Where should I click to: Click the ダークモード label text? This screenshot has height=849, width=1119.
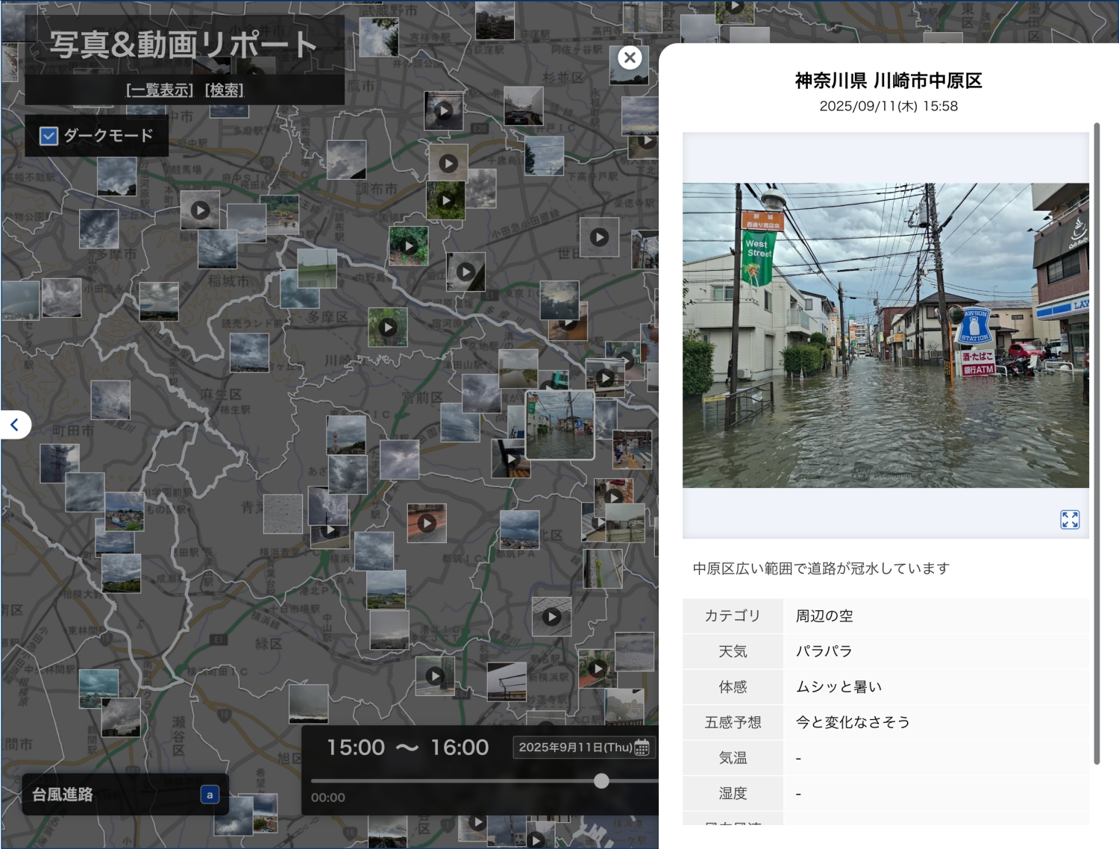[x=108, y=136]
